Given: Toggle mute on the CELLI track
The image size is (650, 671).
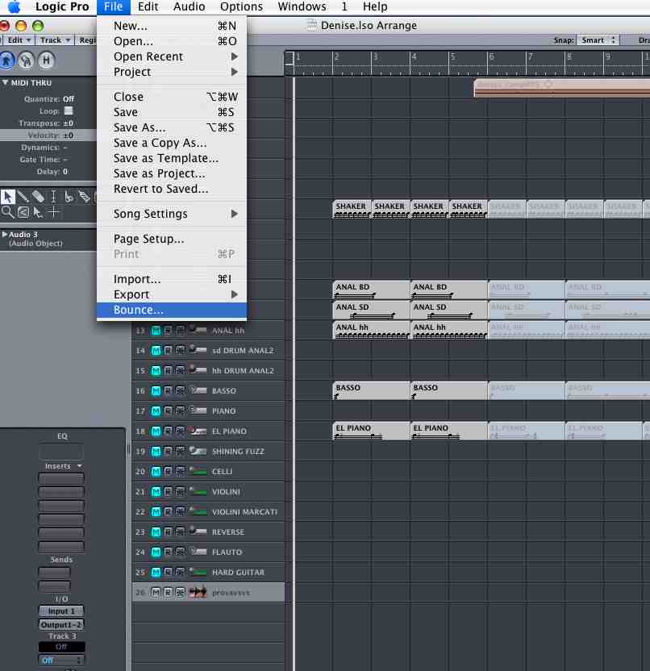Looking at the screenshot, I should point(156,471).
